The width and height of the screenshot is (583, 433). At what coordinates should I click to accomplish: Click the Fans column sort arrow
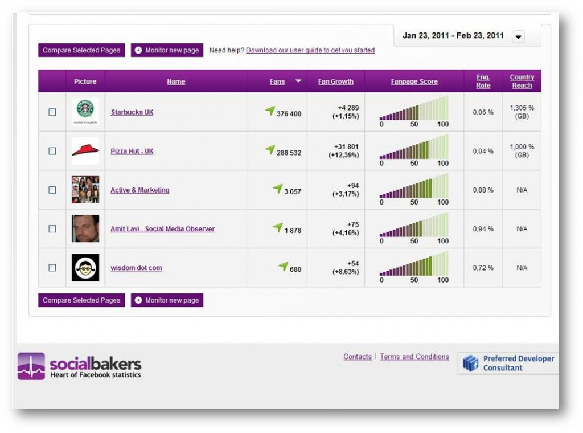(298, 81)
